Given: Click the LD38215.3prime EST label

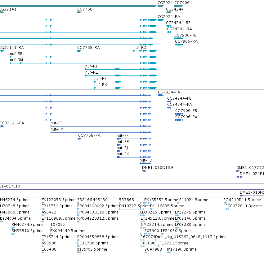Looking at the screenshot, I should (156, 212).
